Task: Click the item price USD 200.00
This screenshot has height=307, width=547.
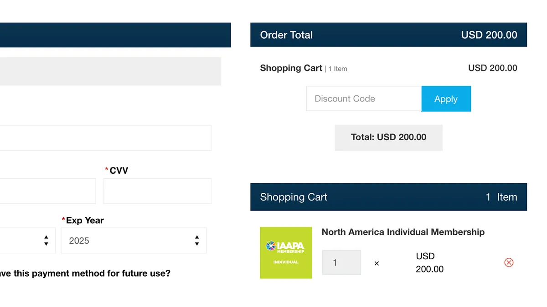Action: [429, 262]
